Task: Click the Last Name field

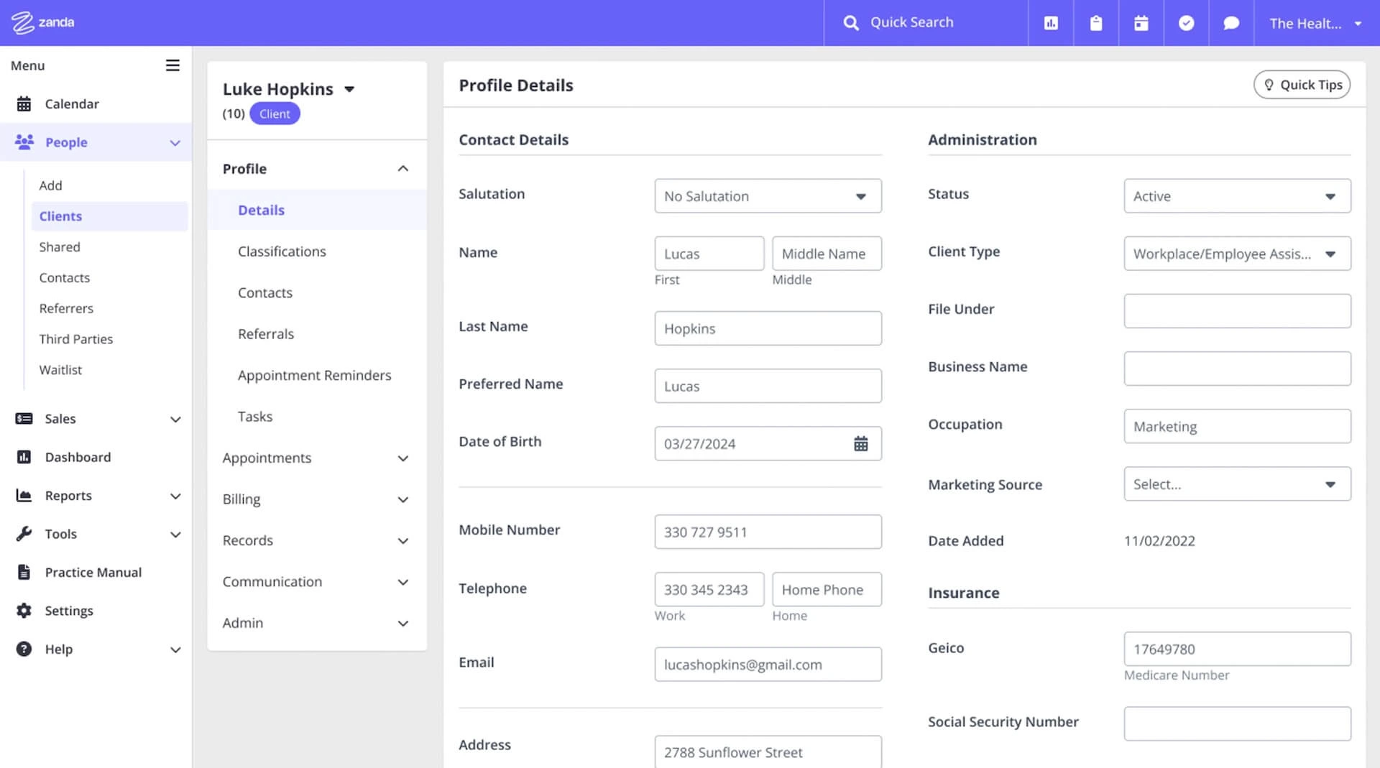Action: point(768,328)
